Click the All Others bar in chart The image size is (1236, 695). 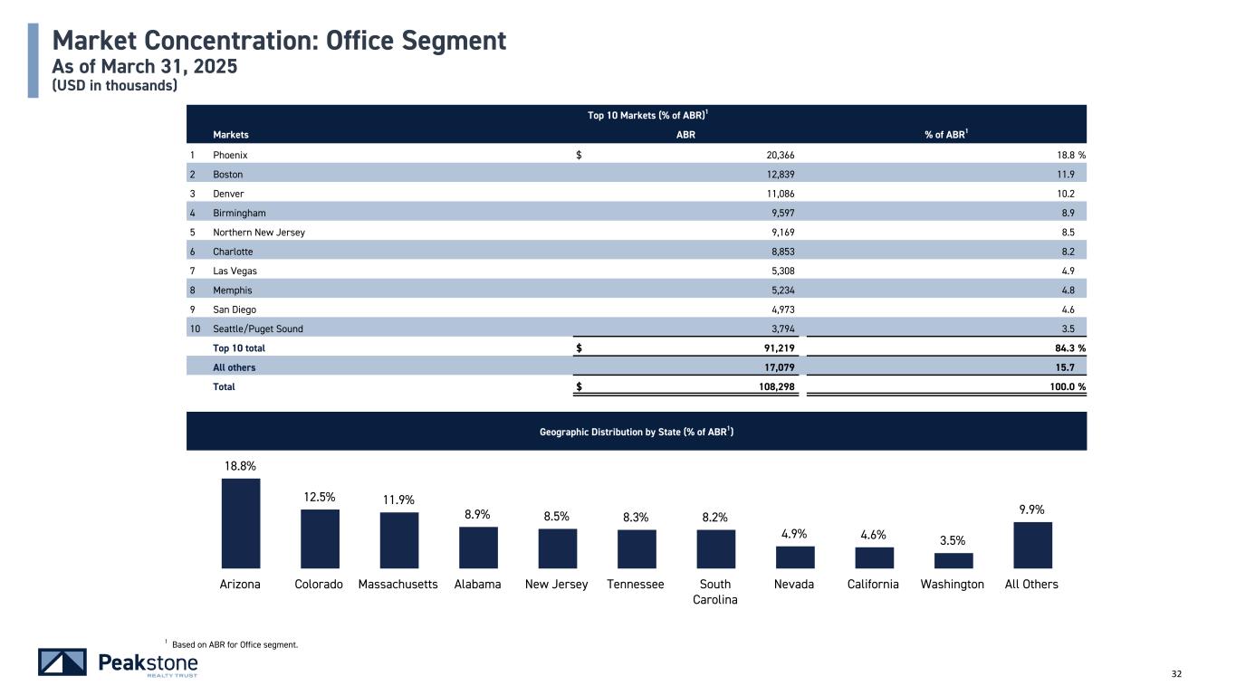pos(1032,545)
